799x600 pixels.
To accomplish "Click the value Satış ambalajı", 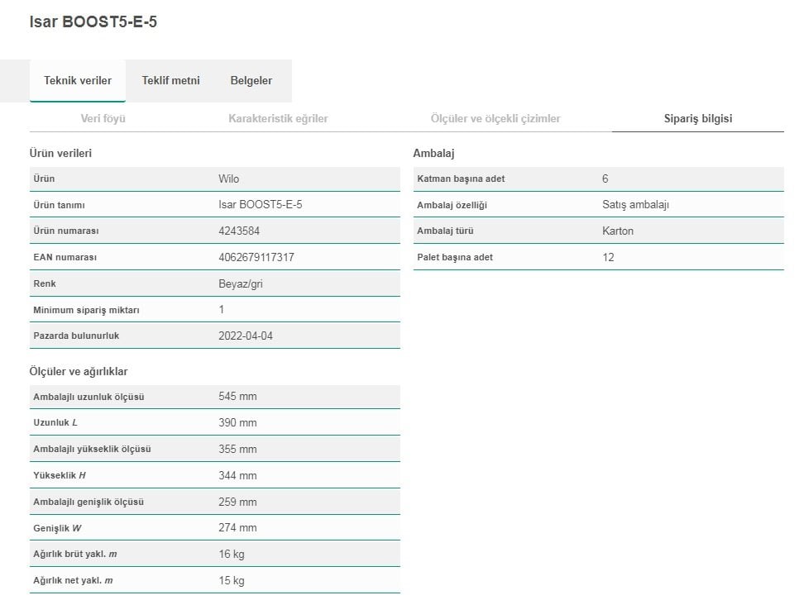I will 635,205.
